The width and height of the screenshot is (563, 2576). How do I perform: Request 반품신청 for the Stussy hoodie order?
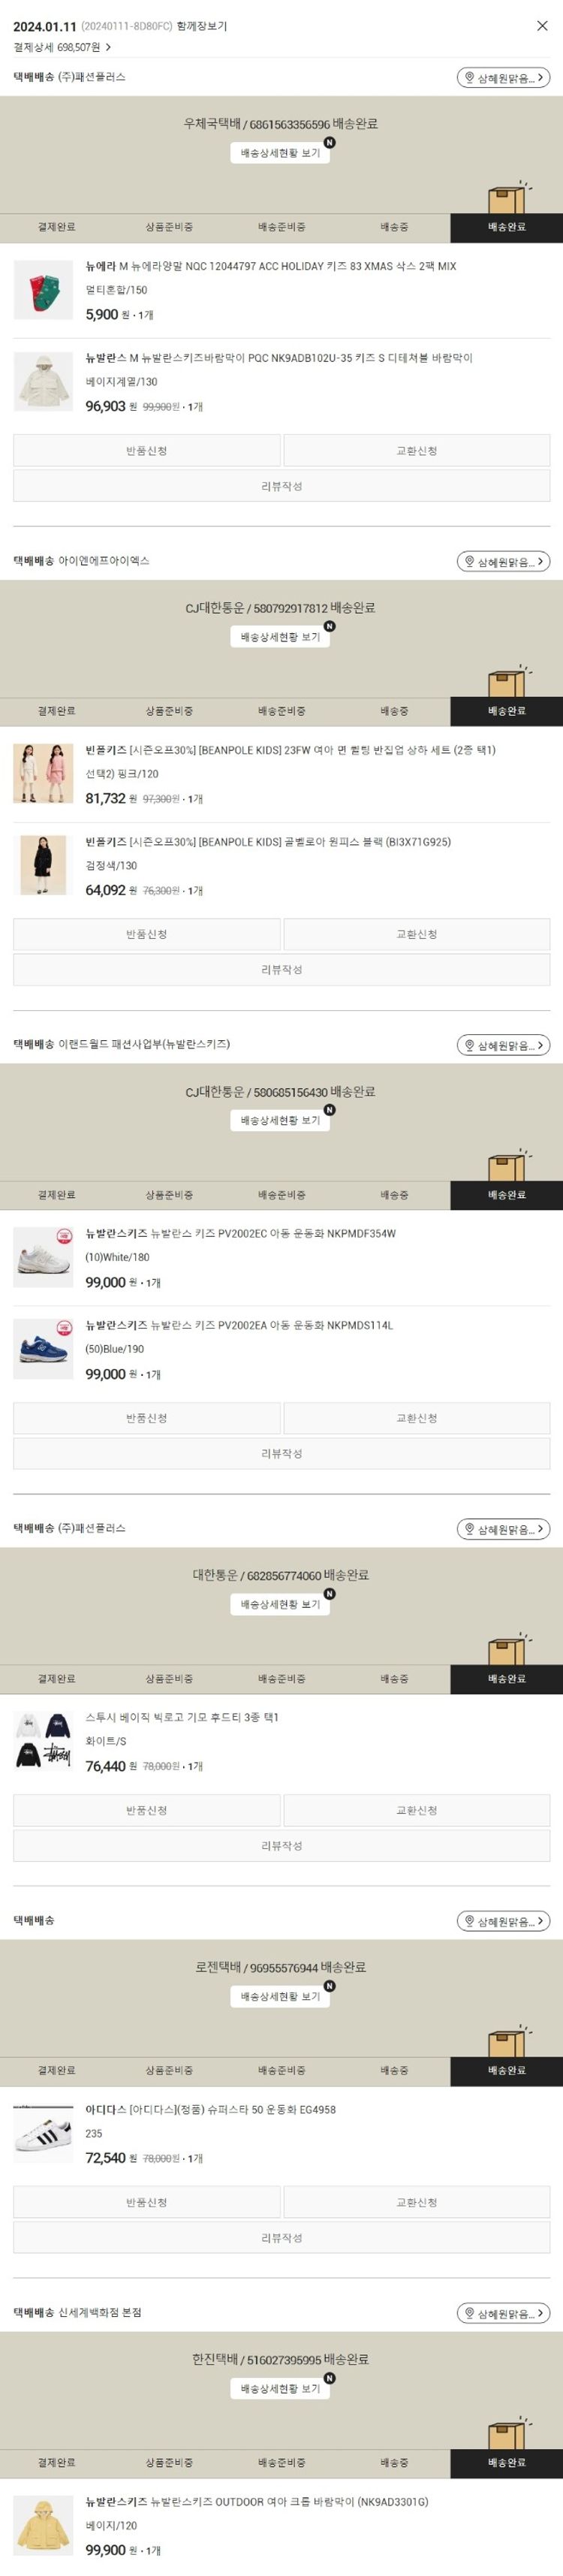click(147, 1810)
